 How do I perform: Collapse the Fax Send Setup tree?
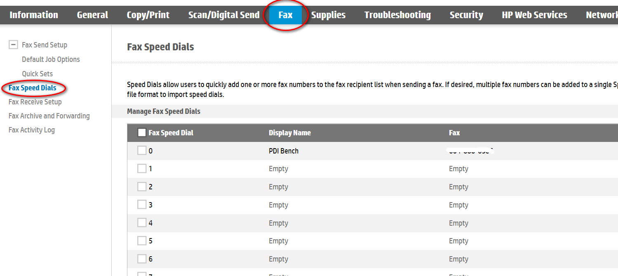[13, 45]
